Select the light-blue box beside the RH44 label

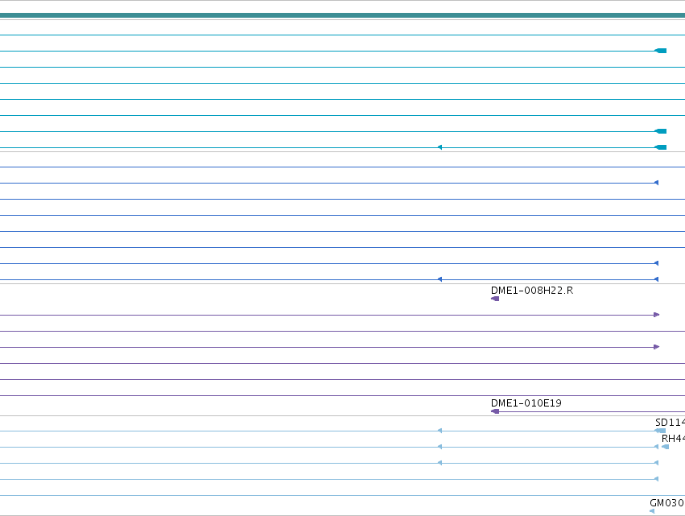point(666,447)
